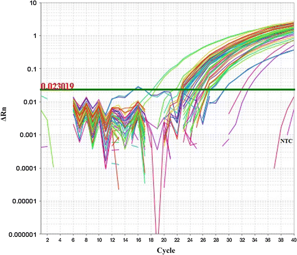The width and height of the screenshot is (297, 255).
Task: Click cycle number 2 on x-axis
Action: pos(47,240)
